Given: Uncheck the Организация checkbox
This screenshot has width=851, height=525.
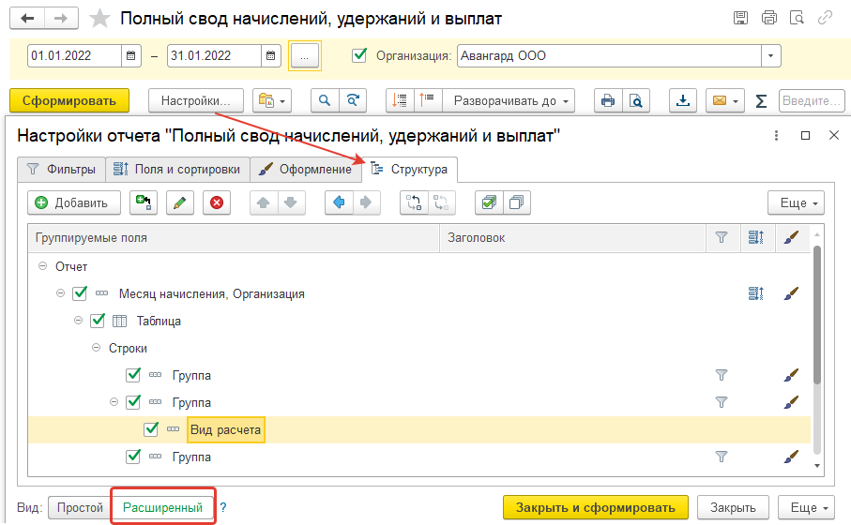Looking at the screenshot, I should [359, 55].
